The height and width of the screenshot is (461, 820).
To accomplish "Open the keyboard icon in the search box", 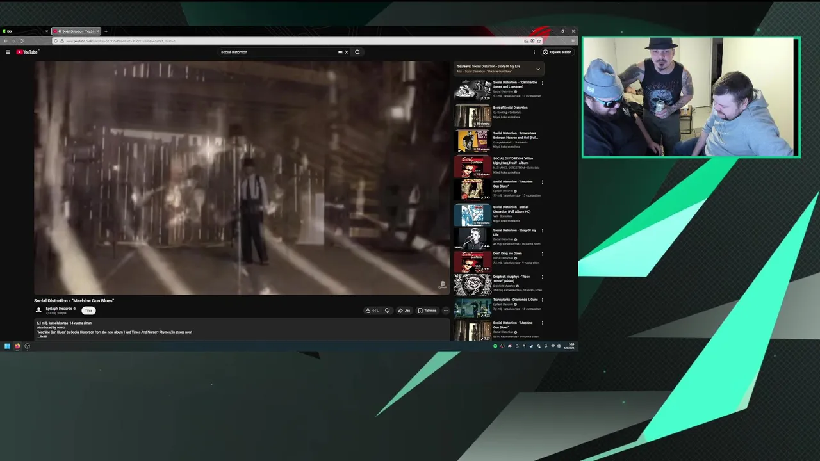I will pyautogui.click(x=340, y=52).
